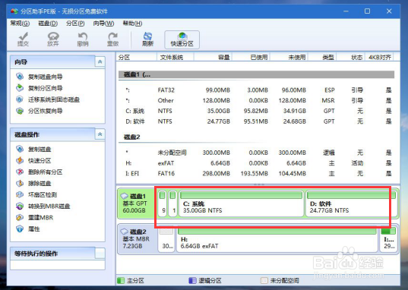408x290 pixels.
Task: Click the 主分区 green legend swatch
Action: click(121, 280)
